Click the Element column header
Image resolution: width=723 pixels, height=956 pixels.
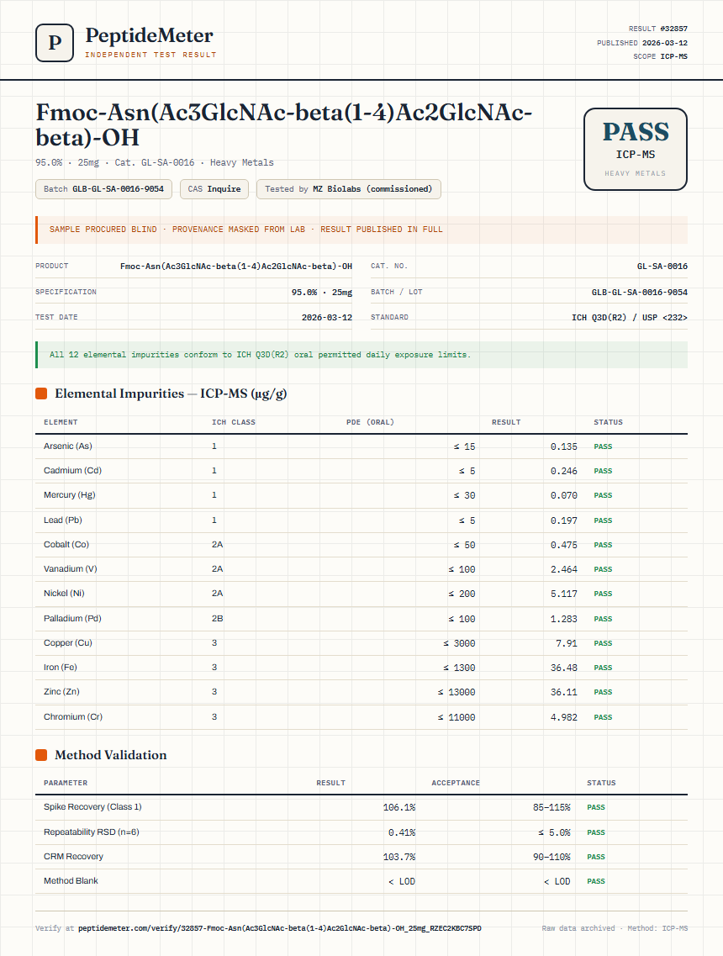pos(61,423)
